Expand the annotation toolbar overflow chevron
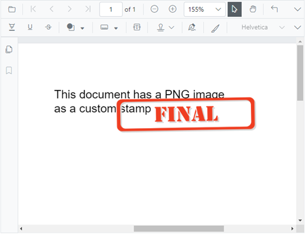Viewport: 306px width, 234px height. pos(297,27)
